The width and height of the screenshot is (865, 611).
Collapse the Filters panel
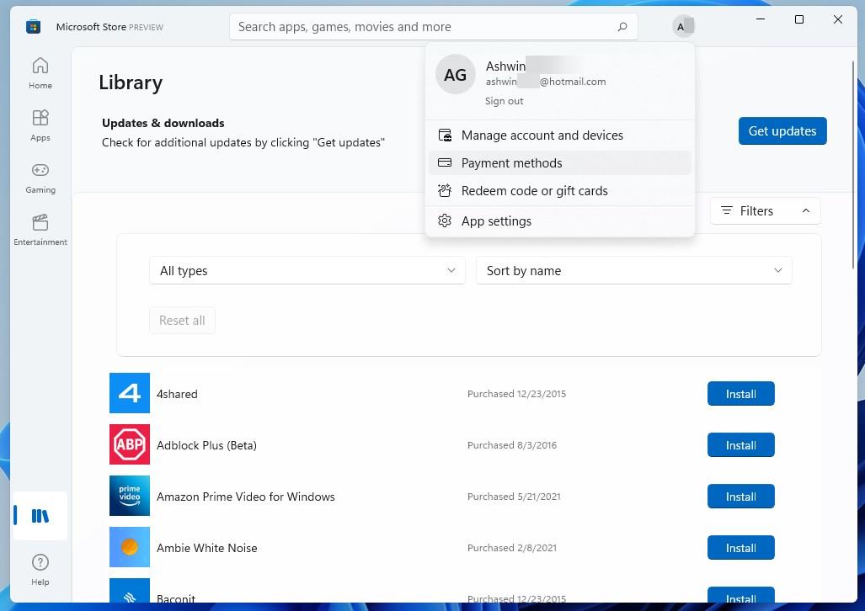765,210
